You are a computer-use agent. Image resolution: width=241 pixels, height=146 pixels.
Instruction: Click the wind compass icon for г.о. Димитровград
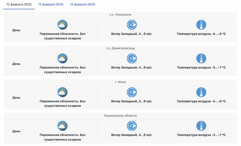coord(132,58)
